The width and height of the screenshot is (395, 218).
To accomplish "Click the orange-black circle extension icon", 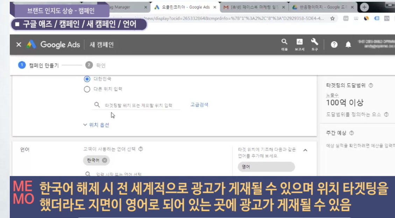I will 366,19.
